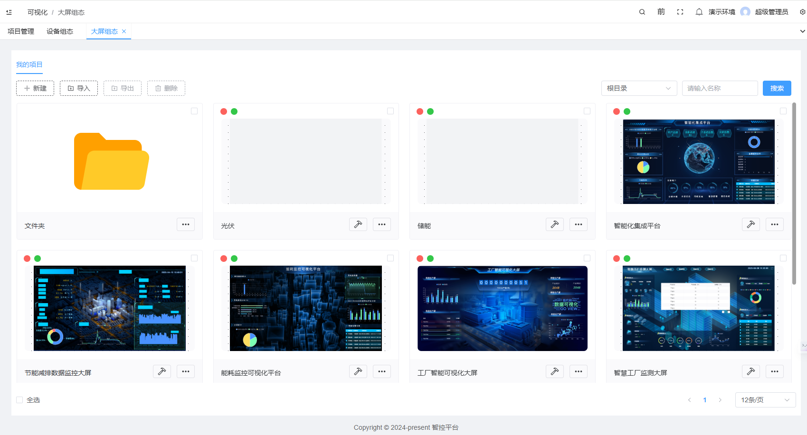Open more options for 能耗监控可视化平台
Viewport: 807px width, 435px height.
click(382, 371)
